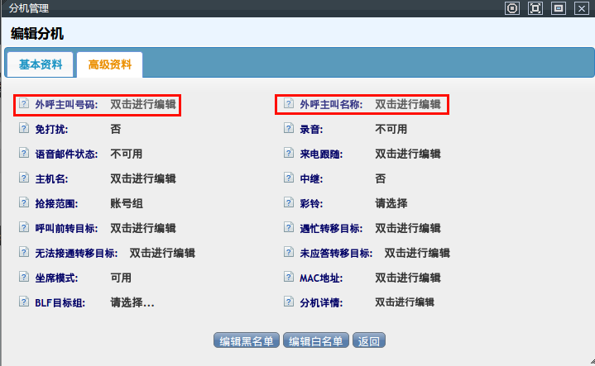Click the 编辑白名单 button
595x366 pixels.
pyautogui.click(x=316, y=340)
